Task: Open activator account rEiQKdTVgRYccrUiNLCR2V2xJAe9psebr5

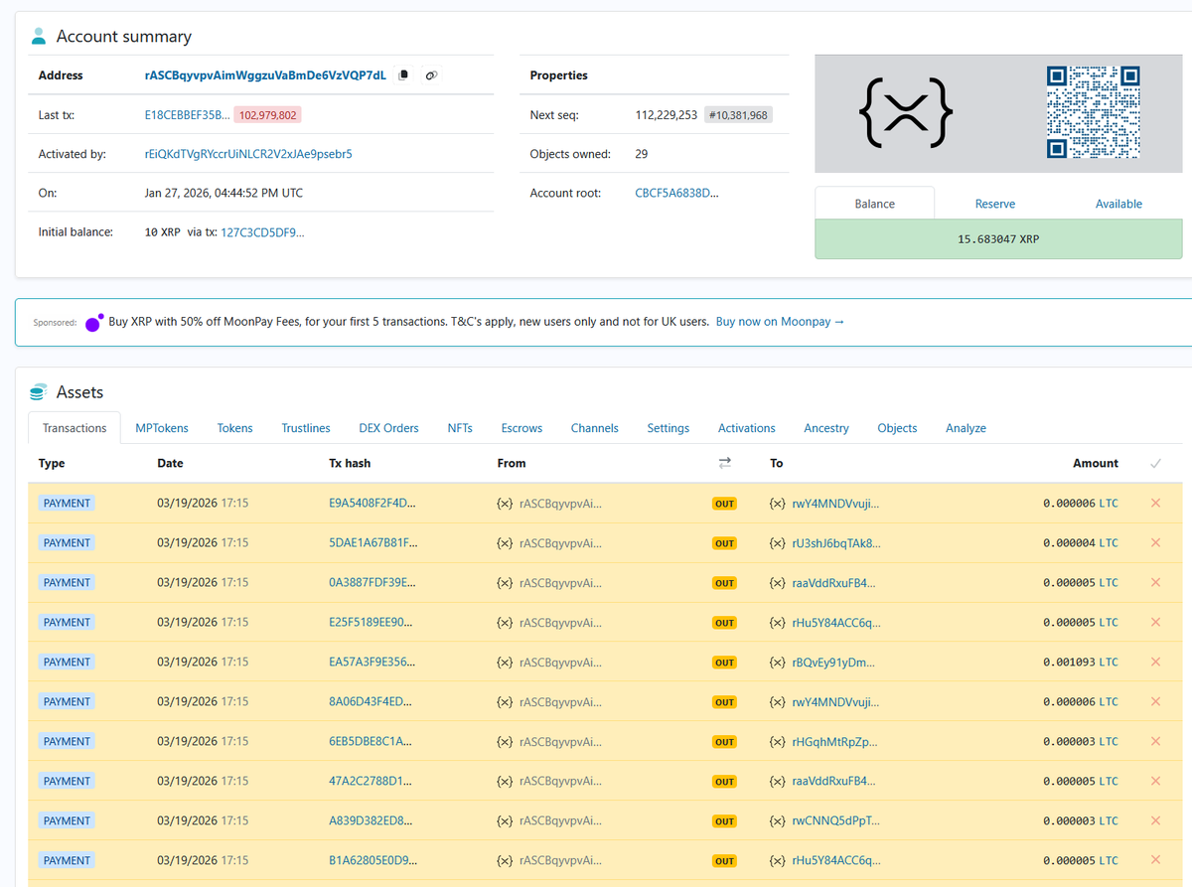Action: tap(248, 154)
